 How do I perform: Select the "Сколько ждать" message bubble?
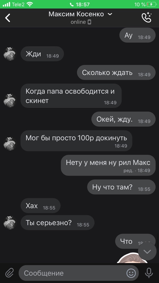(x=116, y=72)
